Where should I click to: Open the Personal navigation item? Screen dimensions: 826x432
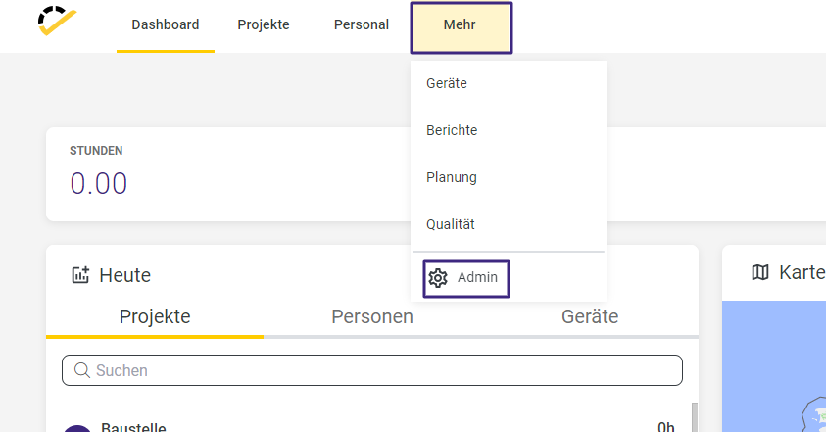tap(362, 24)
